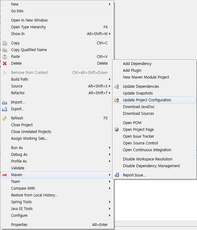Click the Copy icon in context menu

[x=5, y=43]
